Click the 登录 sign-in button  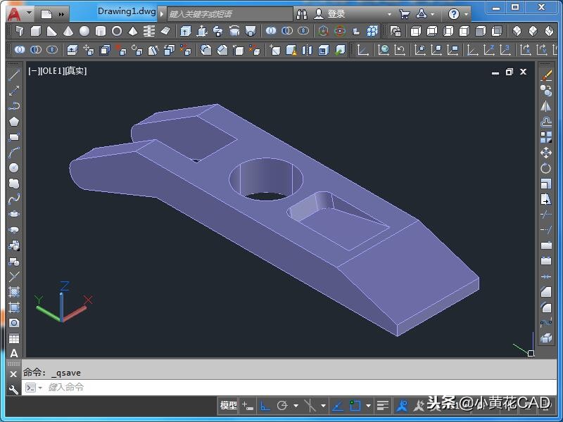tap(336, 13)
